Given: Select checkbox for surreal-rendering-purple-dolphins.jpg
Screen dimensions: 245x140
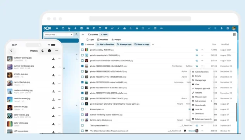Looking at the screenshot, I should [x=82, y=114].
